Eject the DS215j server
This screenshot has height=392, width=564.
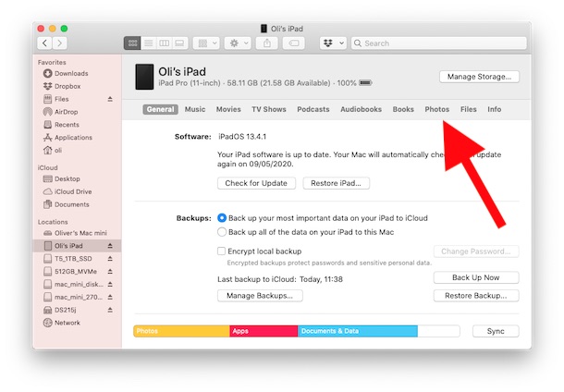click(x=110, y=310)
